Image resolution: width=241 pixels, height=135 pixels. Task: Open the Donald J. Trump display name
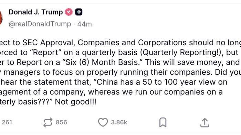36,12
